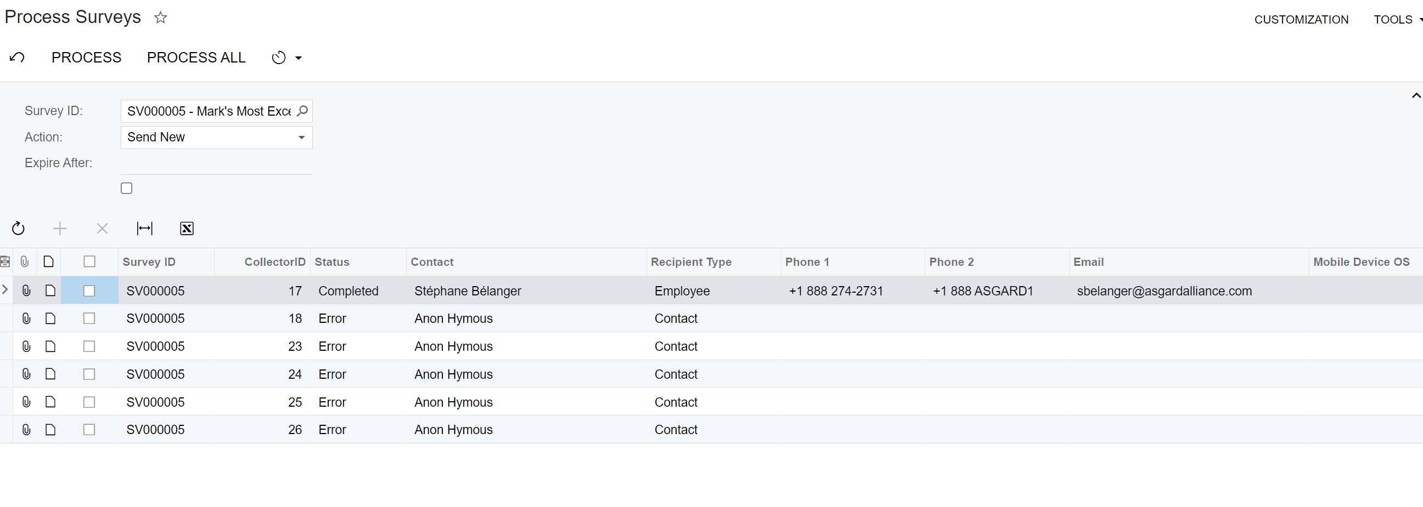Open attachments for CollectorID 18 row
This screenshot has width=1423, height=507.
(x=26, y=318)
